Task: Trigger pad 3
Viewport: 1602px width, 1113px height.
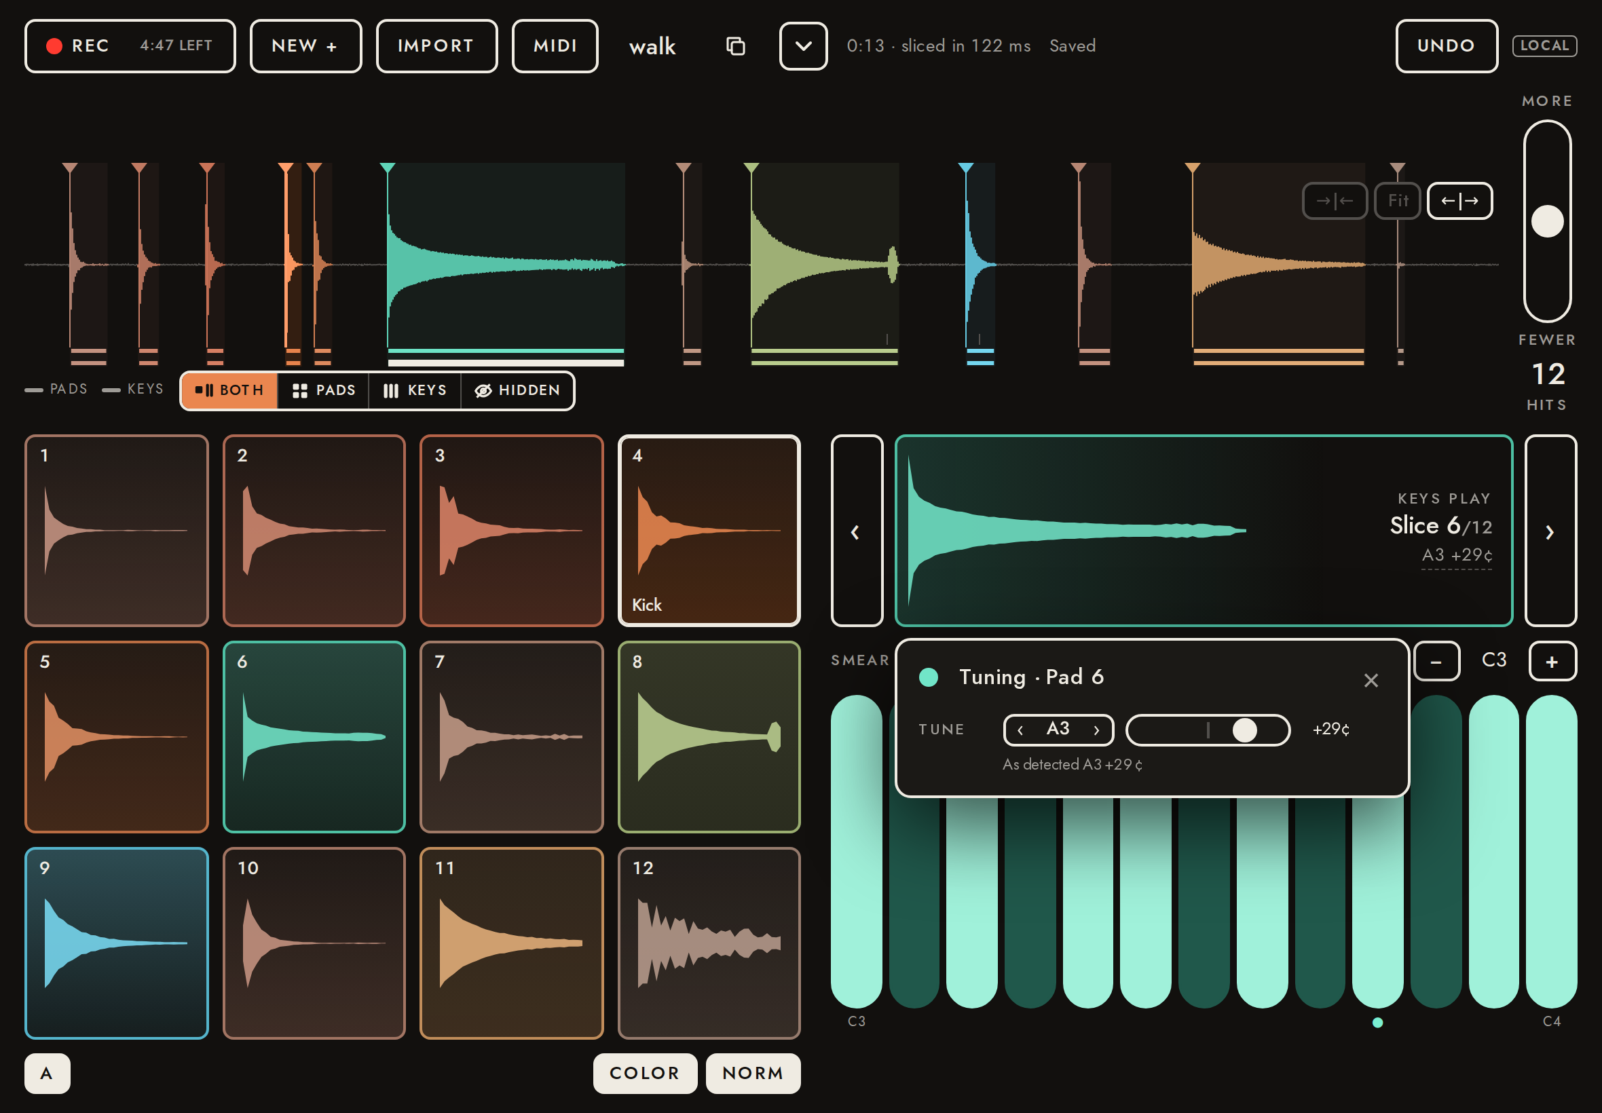Action: tap(511, 531)
